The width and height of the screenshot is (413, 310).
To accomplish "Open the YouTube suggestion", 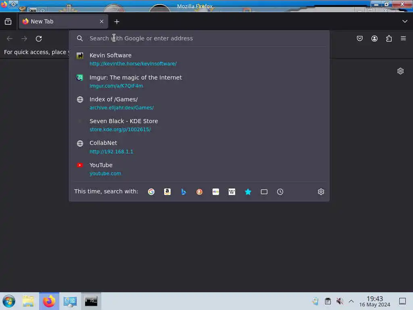I will point(199,169).
